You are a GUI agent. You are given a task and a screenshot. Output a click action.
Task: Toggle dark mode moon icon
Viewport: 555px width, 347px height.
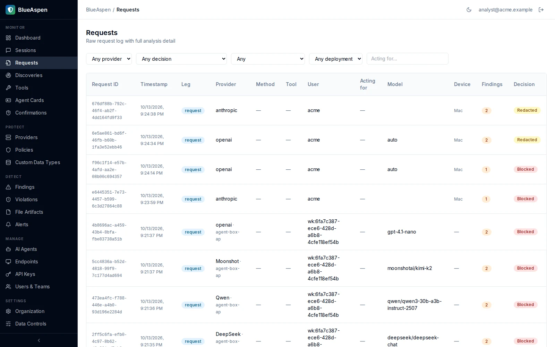pyautogui.click(x=469, y=10)
